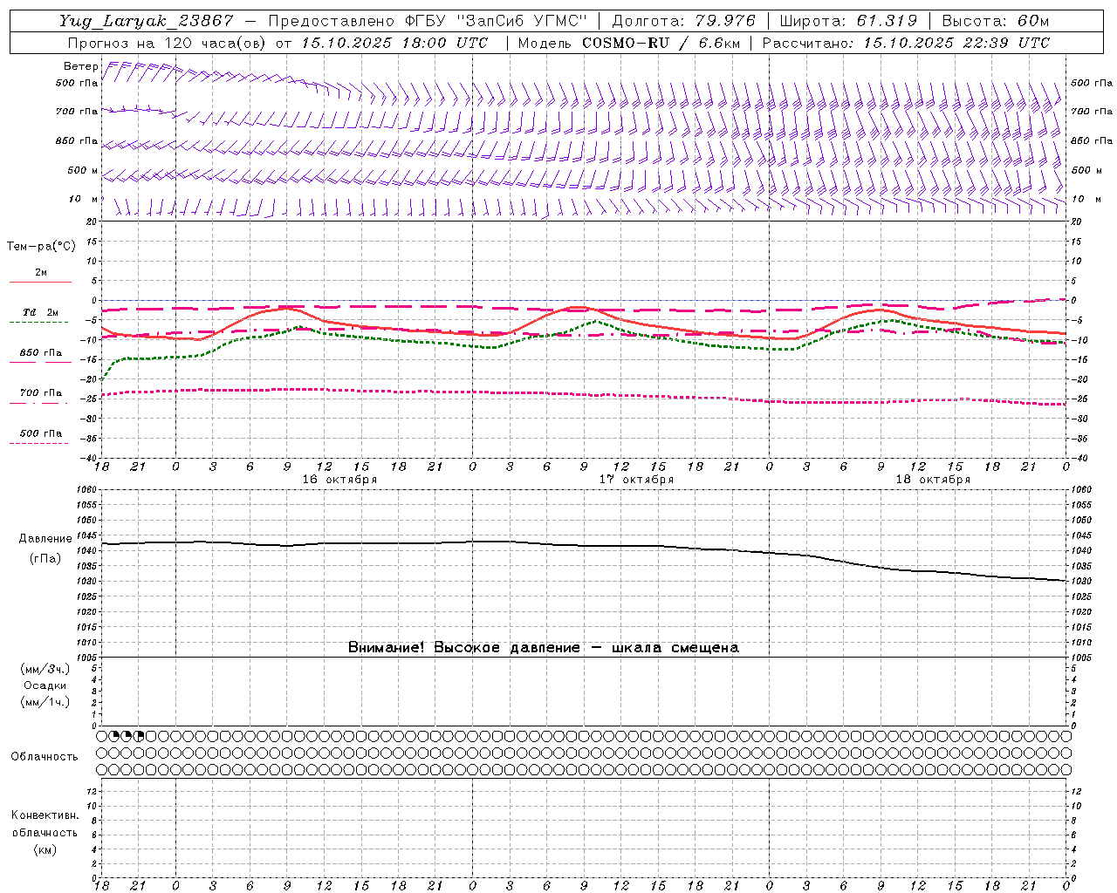Click the Давление panel label

click(x=45, y=539)
